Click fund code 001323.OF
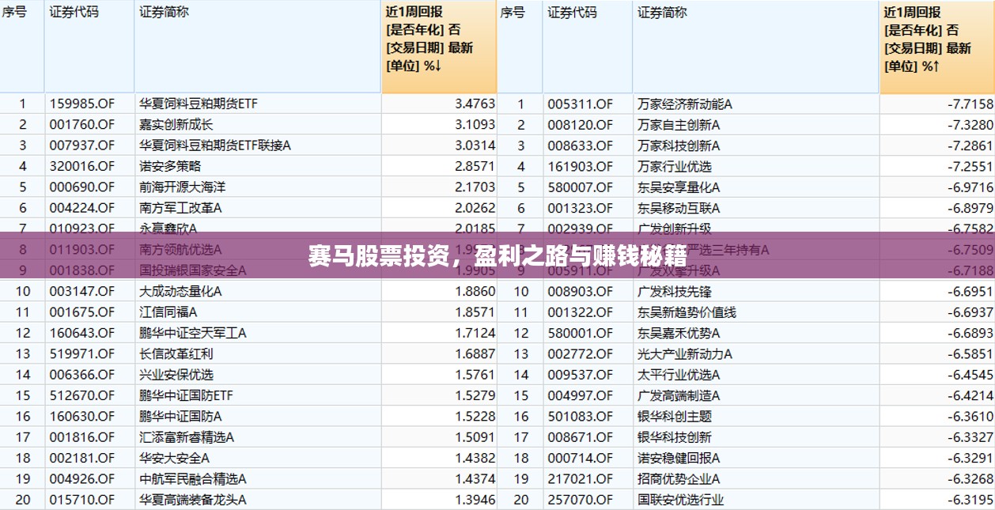Image resolution: width=995 pixels, height=510 pixels. click(x=581, y=208)
